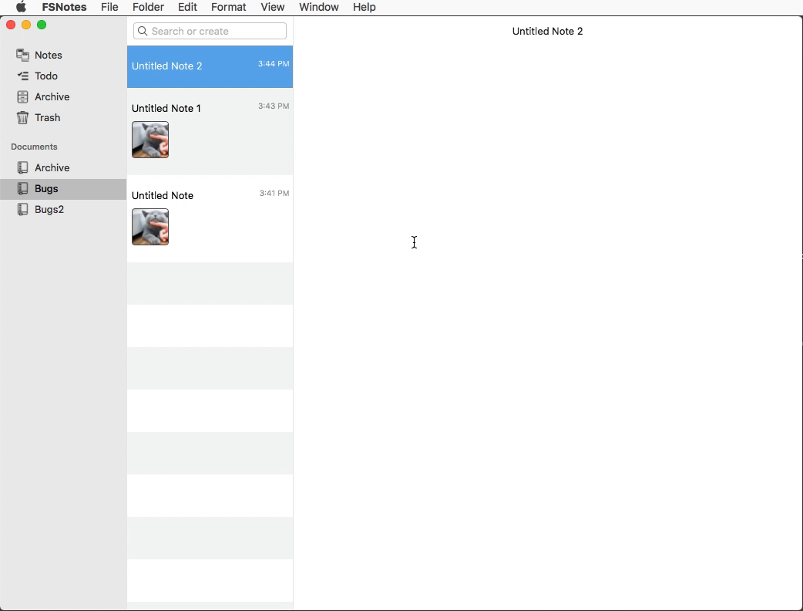Select the Untitled Note entry from 3:41 PM

[210, 219]
